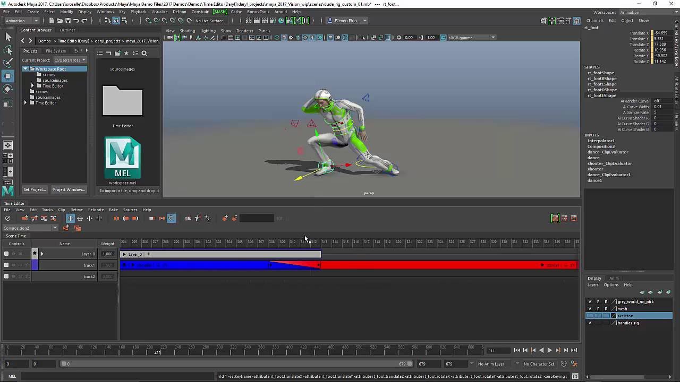Click the Content Browser favorites star icon
This screenshot has height=382, width=680.
coord(126,53)
